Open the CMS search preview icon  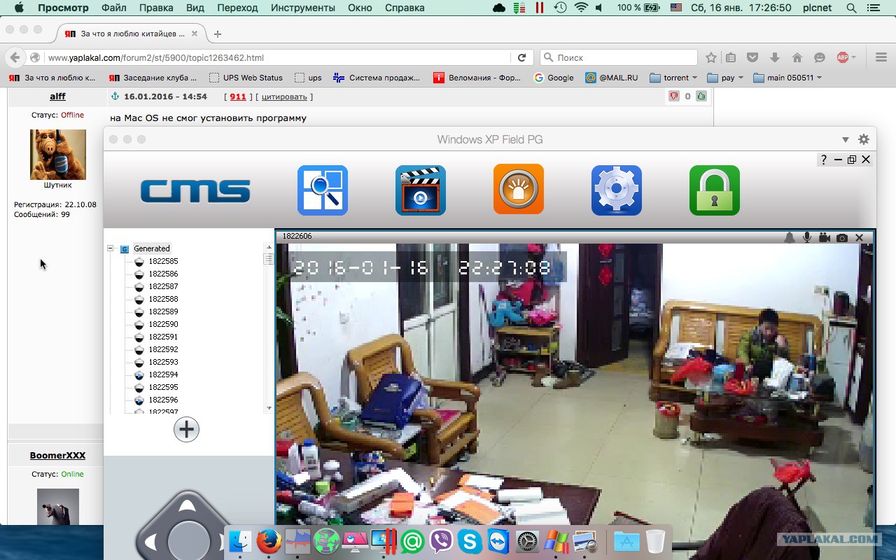pos(323,190)
